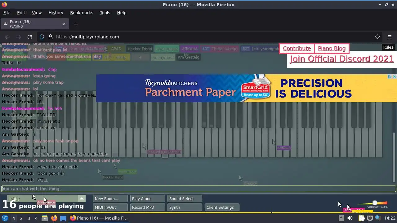Image resolution: width=397 pixels, height=223 pixels.
Task: Click the taskbar clock 14:22
Action: [390, 218]
